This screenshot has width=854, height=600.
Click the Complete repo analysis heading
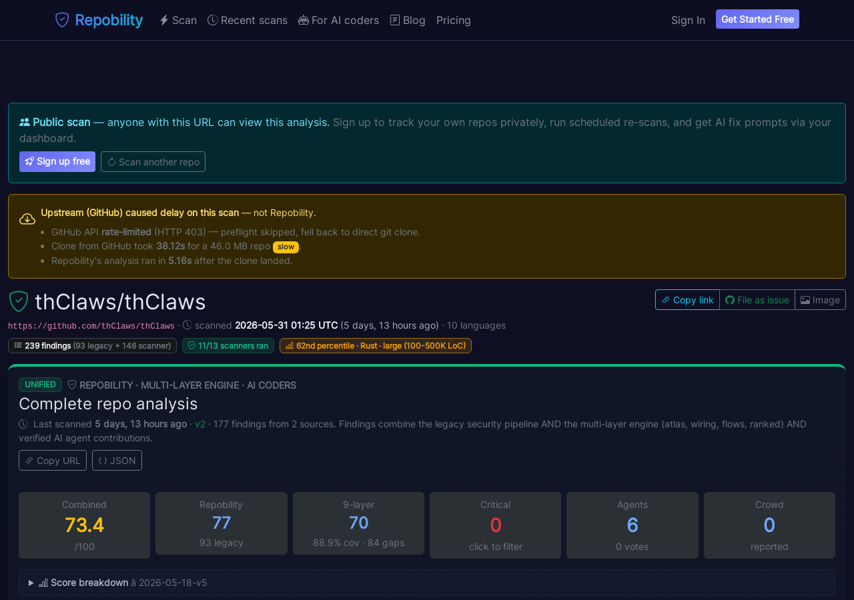click(108, 404)
